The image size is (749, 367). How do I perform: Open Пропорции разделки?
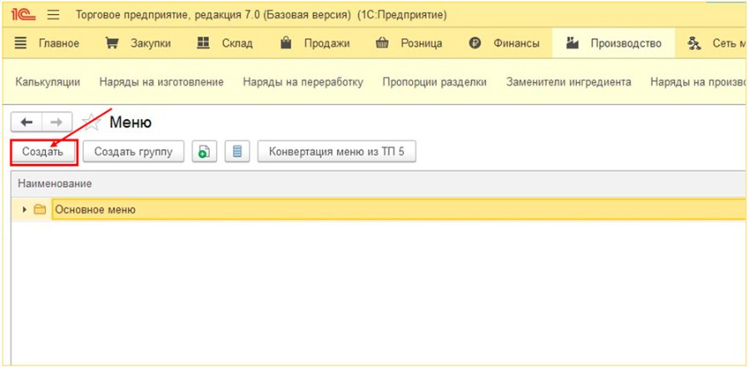[x=434, y=82]
